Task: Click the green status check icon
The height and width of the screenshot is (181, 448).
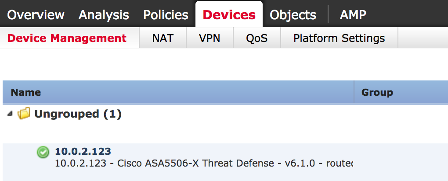Action: pyautogui.click(x=43, y=152)
